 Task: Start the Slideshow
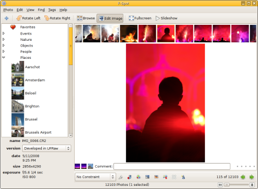coord(167,18)
